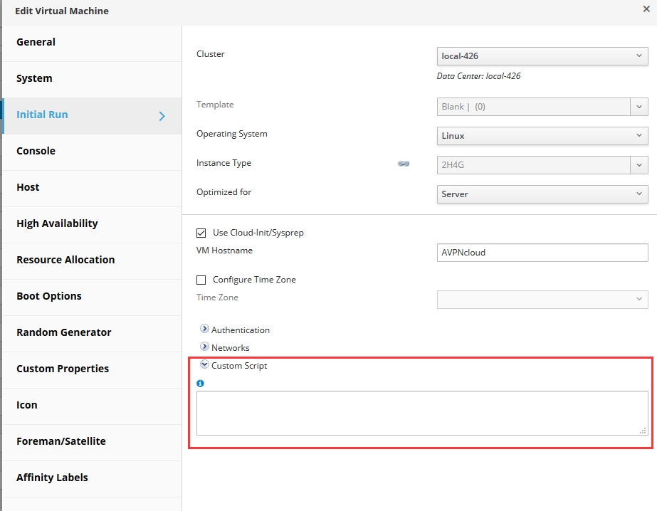Open the Optimized for dropdown
This screenshot has width=657, height=511.
(x=542, y=194)
